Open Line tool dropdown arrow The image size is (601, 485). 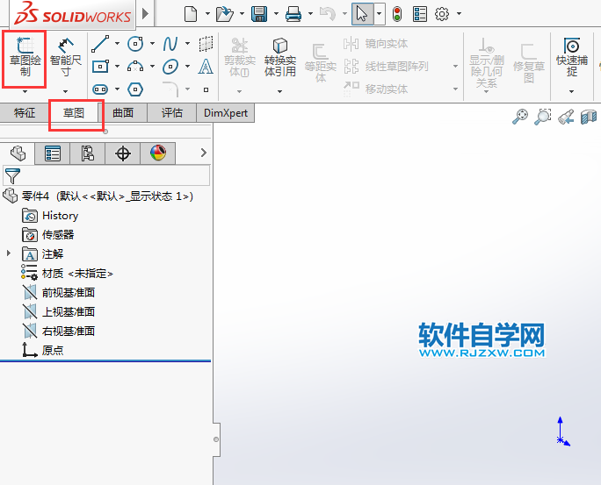[x=117, y=44]
